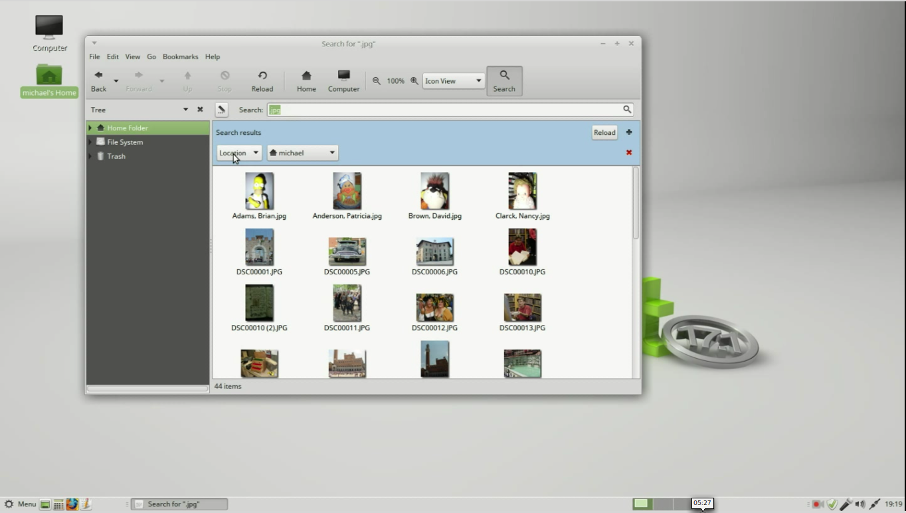Click the Reload button in the search results bar

coord(604,132)
